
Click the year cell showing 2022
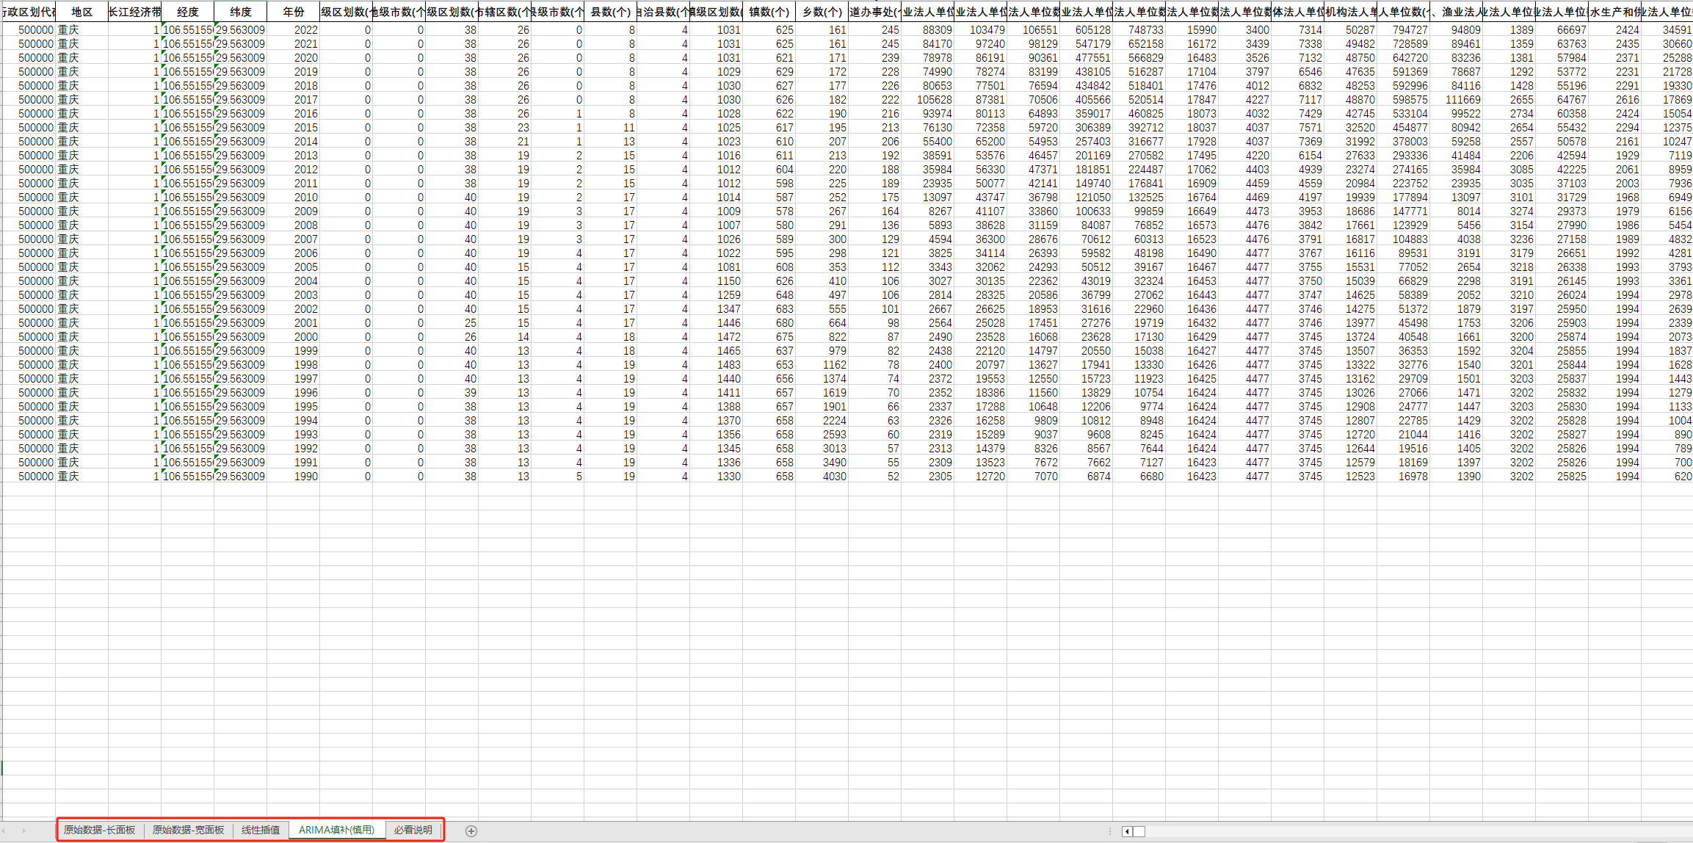(294, 30)
